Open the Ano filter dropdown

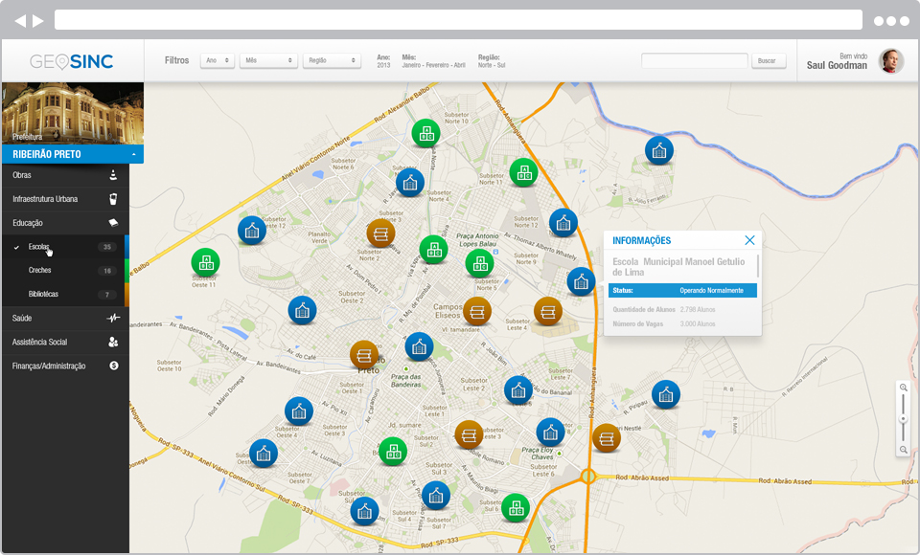tap(218, 60)
